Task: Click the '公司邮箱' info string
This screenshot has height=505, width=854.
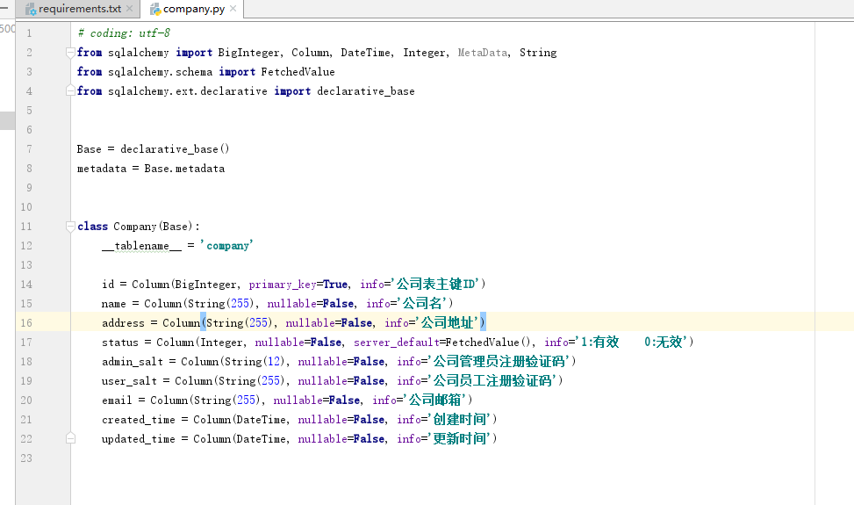Action: point(435,400)
